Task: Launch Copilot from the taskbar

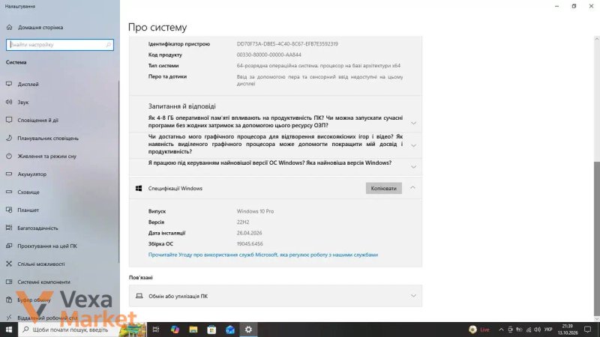Action: 175,330
